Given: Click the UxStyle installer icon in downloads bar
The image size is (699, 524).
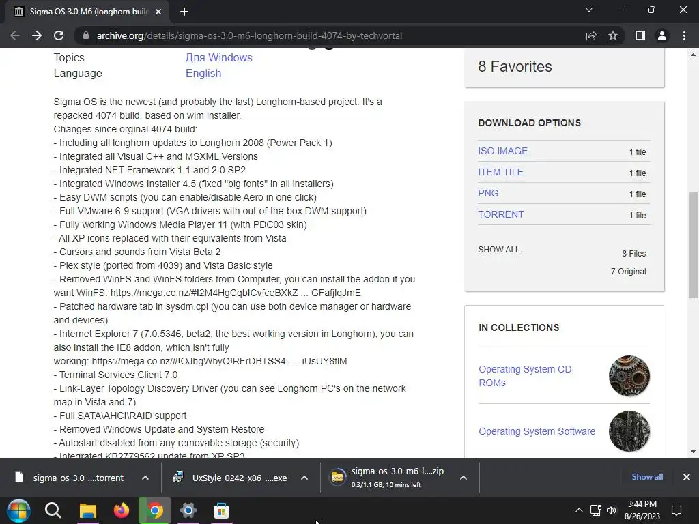Looking at the screenshot, I should [178, 477].
